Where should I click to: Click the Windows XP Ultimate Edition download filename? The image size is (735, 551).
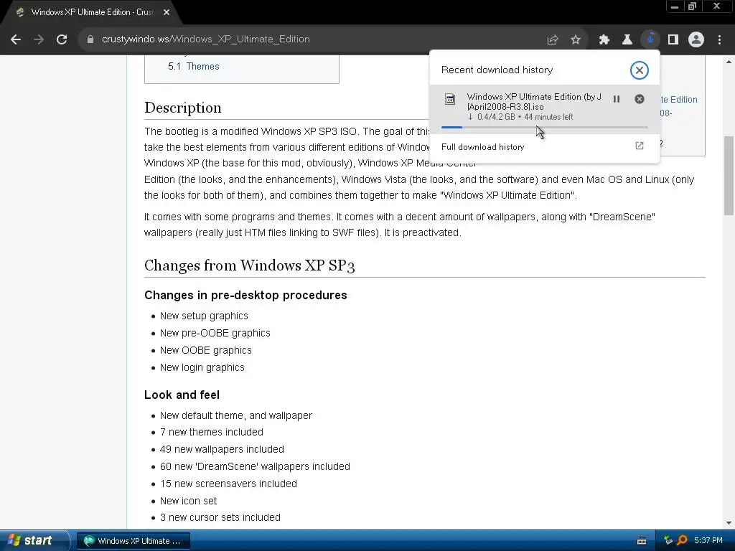click(x=533, y=102)
